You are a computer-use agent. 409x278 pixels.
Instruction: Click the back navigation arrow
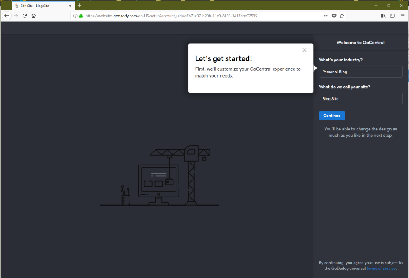[6, 15]
